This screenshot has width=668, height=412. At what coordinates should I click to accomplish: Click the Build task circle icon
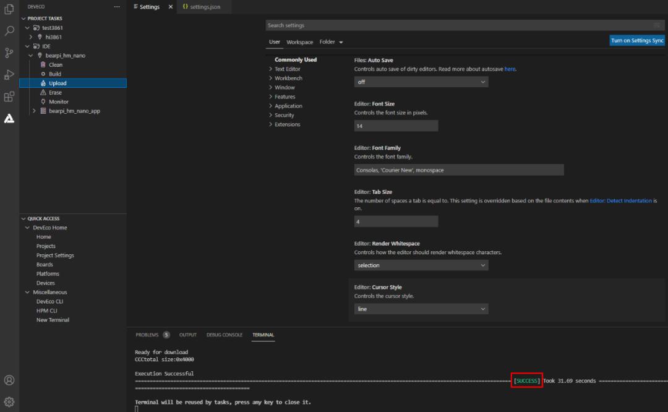coord(43,74)
